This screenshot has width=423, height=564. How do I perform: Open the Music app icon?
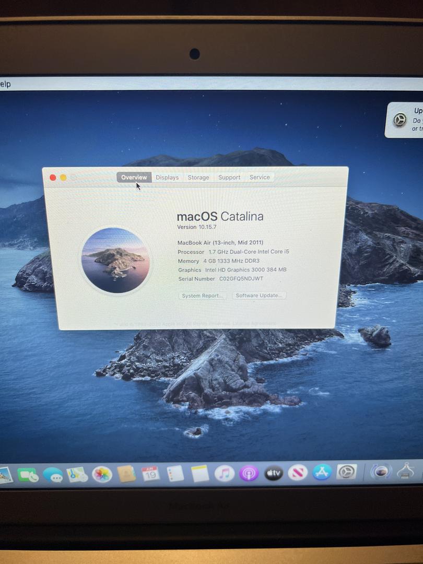pyautogui.click(x=225, y=473)
